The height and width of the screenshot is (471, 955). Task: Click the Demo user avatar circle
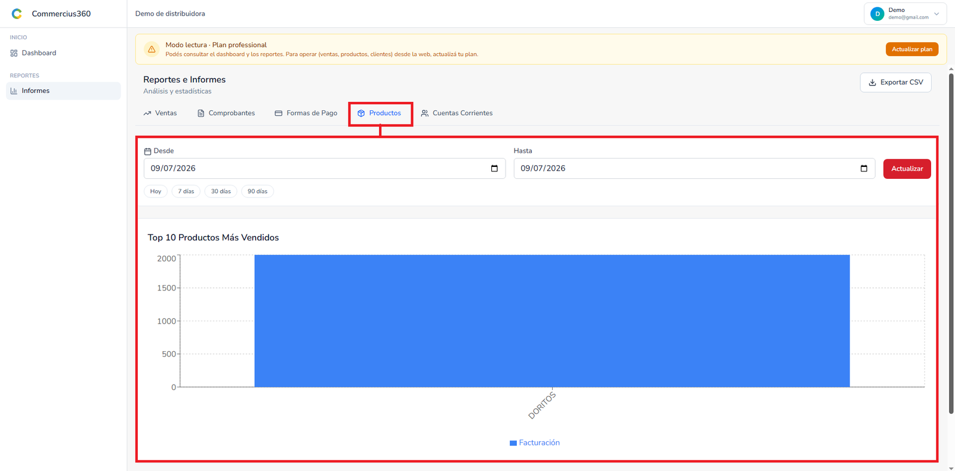coord(877,14)
